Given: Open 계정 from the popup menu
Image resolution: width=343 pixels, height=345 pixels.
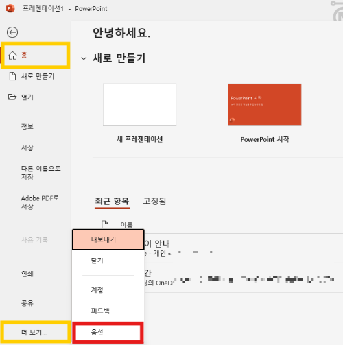Looking at the screenshot, I should pyautogui.click(x=108, y=290).
